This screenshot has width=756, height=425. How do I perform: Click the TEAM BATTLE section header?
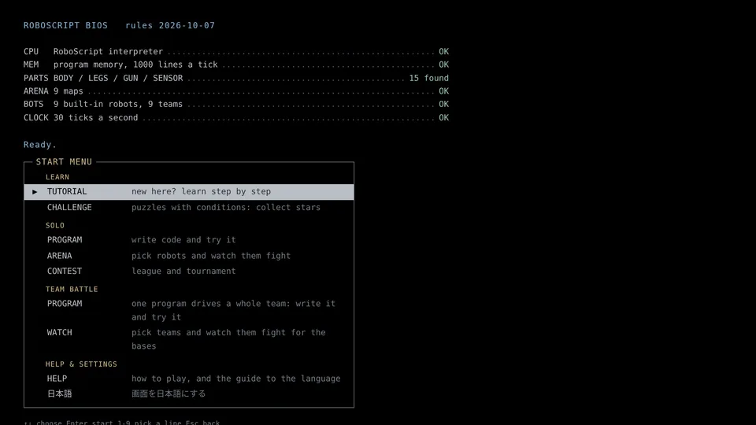point(72,289)
